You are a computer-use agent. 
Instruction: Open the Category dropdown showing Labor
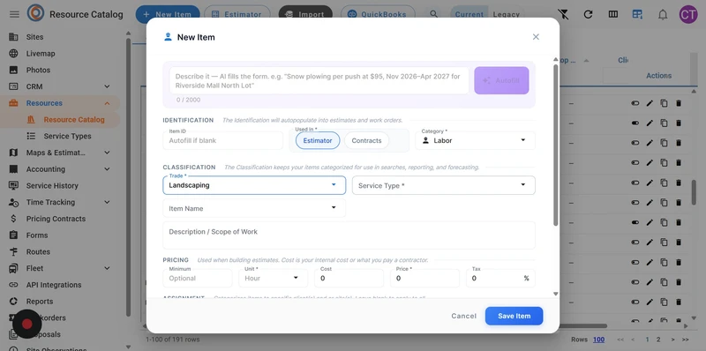(475, 140)
